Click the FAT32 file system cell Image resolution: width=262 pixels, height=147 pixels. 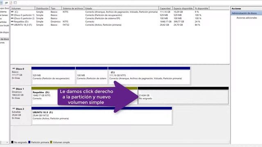66,25
